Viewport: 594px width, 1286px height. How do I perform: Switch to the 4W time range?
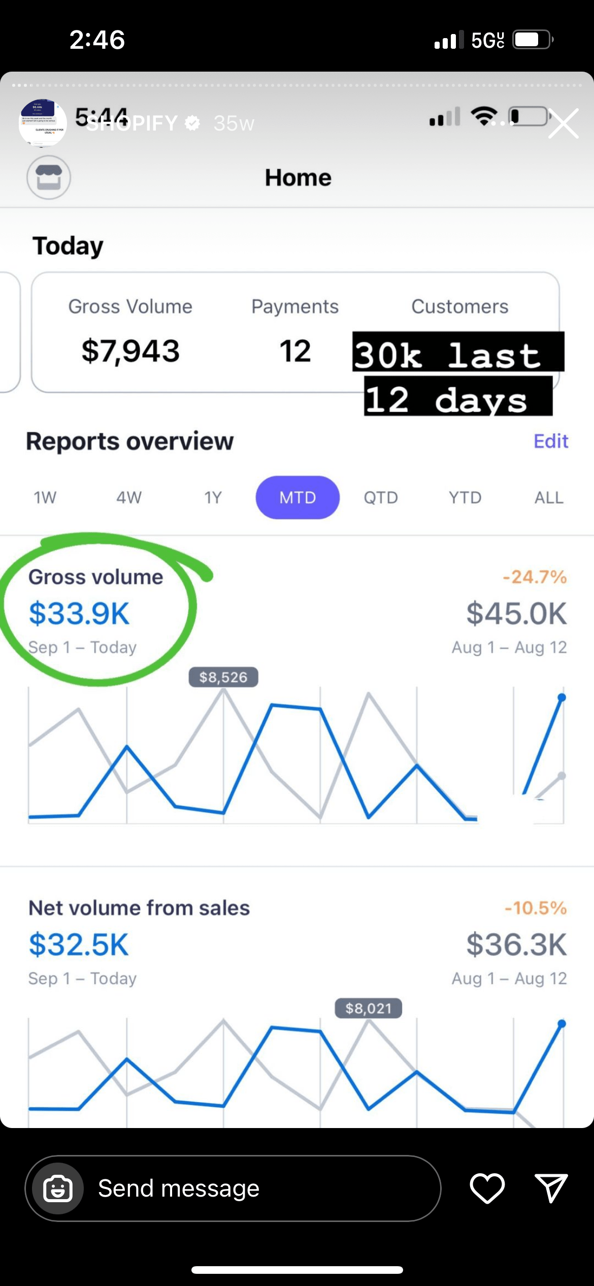point(129,498)
